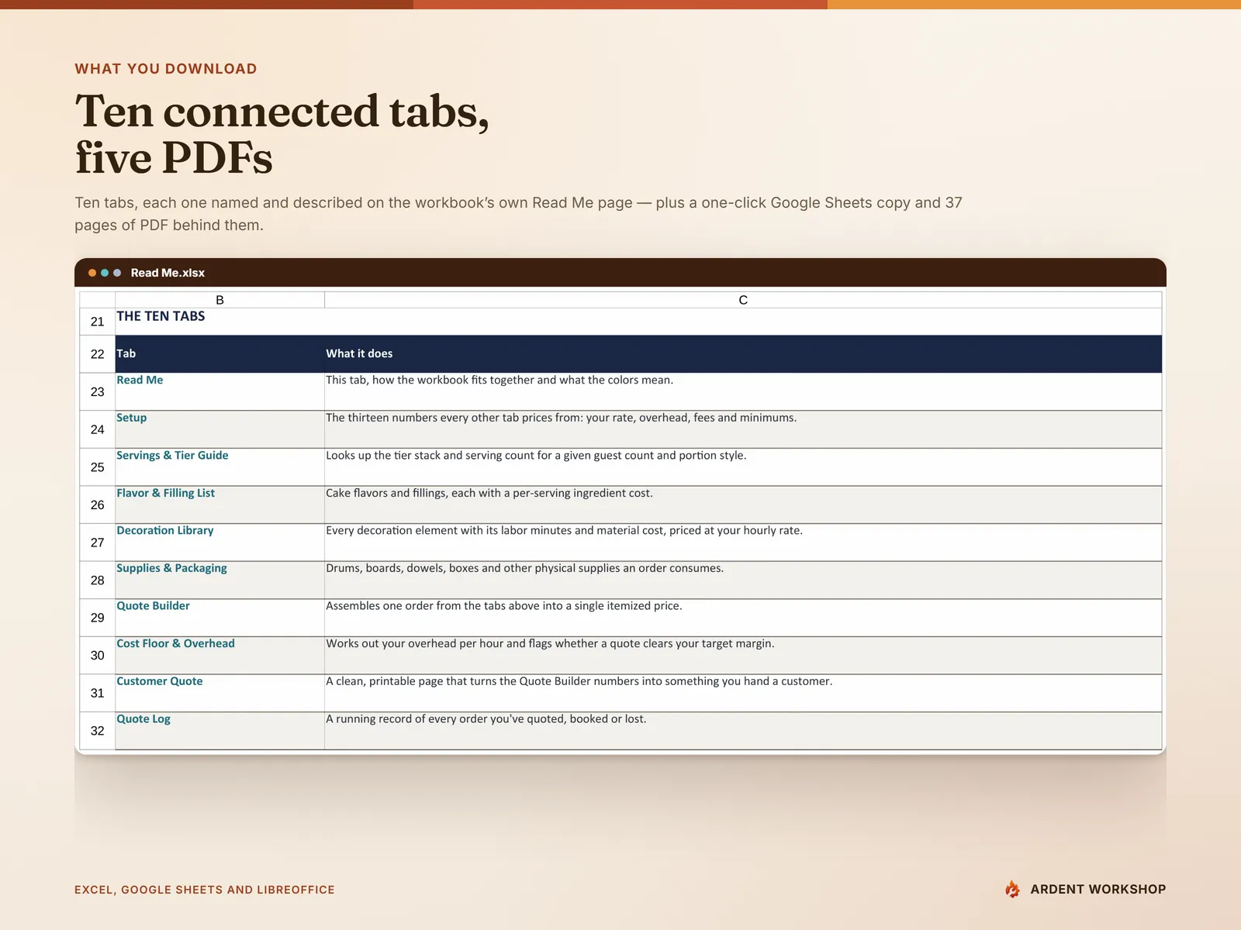Click the Ardent Workshop flame logo icon
The height and width of the screenshot is (930, 1241).
pyautogui.click(x=1012, y=889)
